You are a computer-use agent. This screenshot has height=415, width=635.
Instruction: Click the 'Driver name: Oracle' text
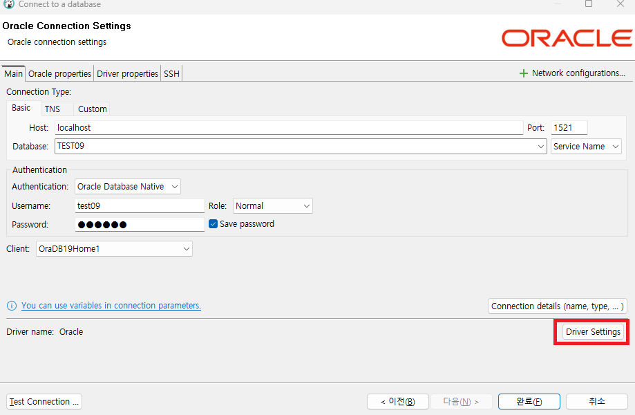[44, 332]
